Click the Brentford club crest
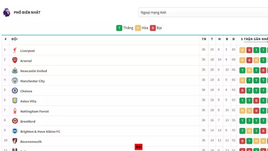268x151 pixels. 15,121
